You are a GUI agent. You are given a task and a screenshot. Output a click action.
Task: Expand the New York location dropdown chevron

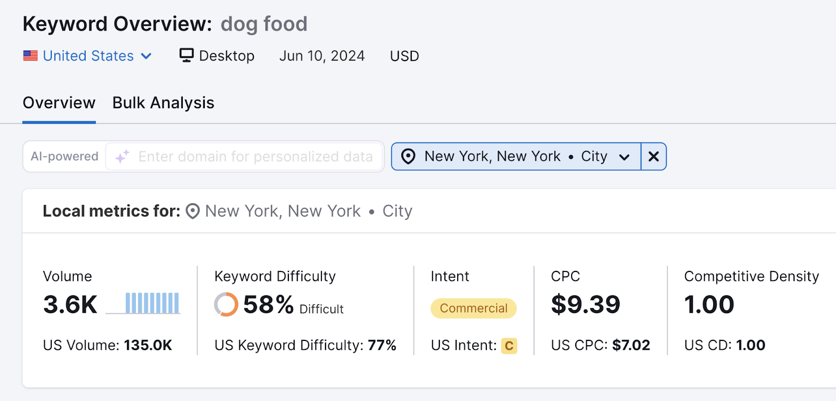(625, 156)
